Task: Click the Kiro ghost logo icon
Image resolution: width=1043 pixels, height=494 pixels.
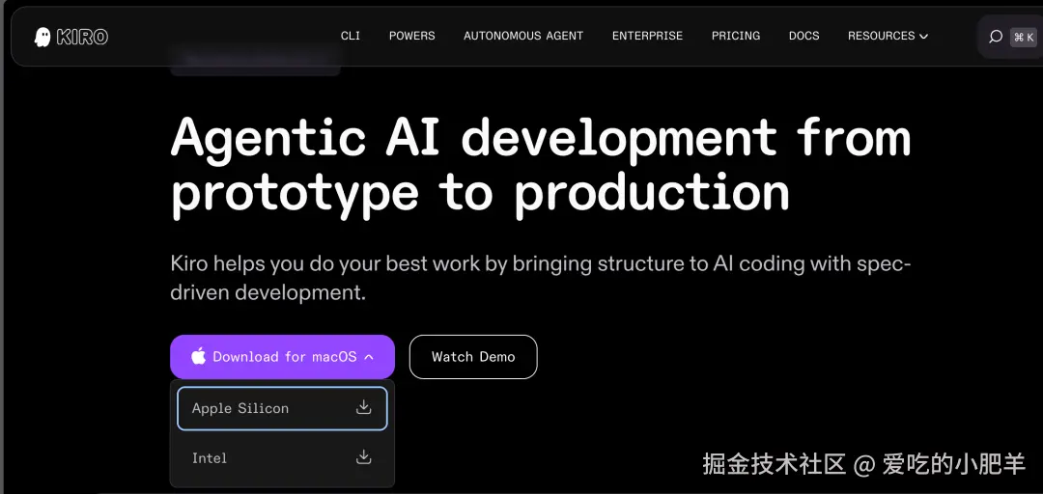Action: click(x=42, y=37)
